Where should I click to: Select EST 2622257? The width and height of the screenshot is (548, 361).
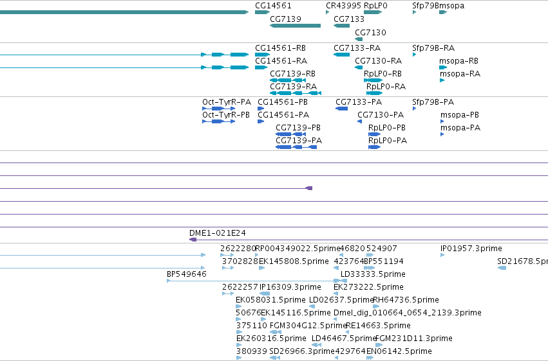pyautogui.click(x=240, y=288)
